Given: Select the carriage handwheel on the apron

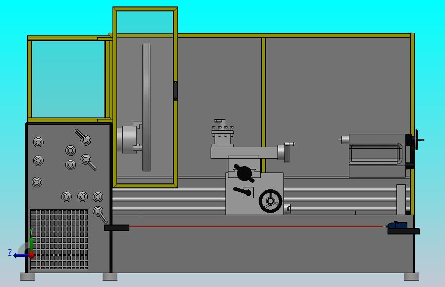Looking at the screenshot, I should [270, 201].
